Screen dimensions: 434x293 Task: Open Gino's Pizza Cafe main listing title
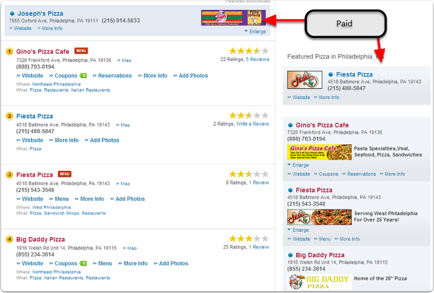tap(43, 51)
